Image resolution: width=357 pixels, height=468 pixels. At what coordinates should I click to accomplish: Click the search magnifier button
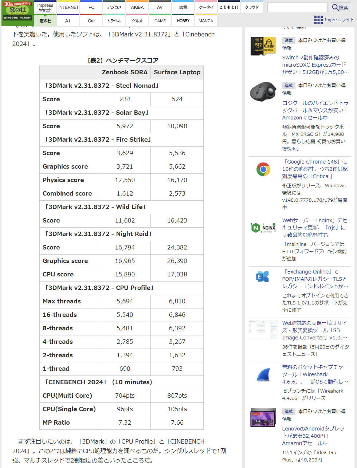(x=341, y=7)
